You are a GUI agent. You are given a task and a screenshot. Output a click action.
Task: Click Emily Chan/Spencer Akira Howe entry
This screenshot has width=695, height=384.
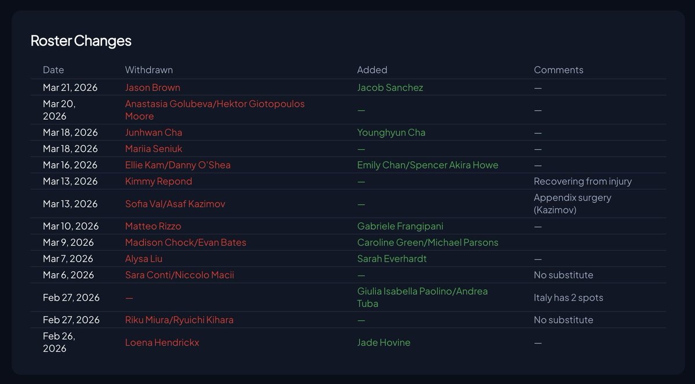pos(427,165)
